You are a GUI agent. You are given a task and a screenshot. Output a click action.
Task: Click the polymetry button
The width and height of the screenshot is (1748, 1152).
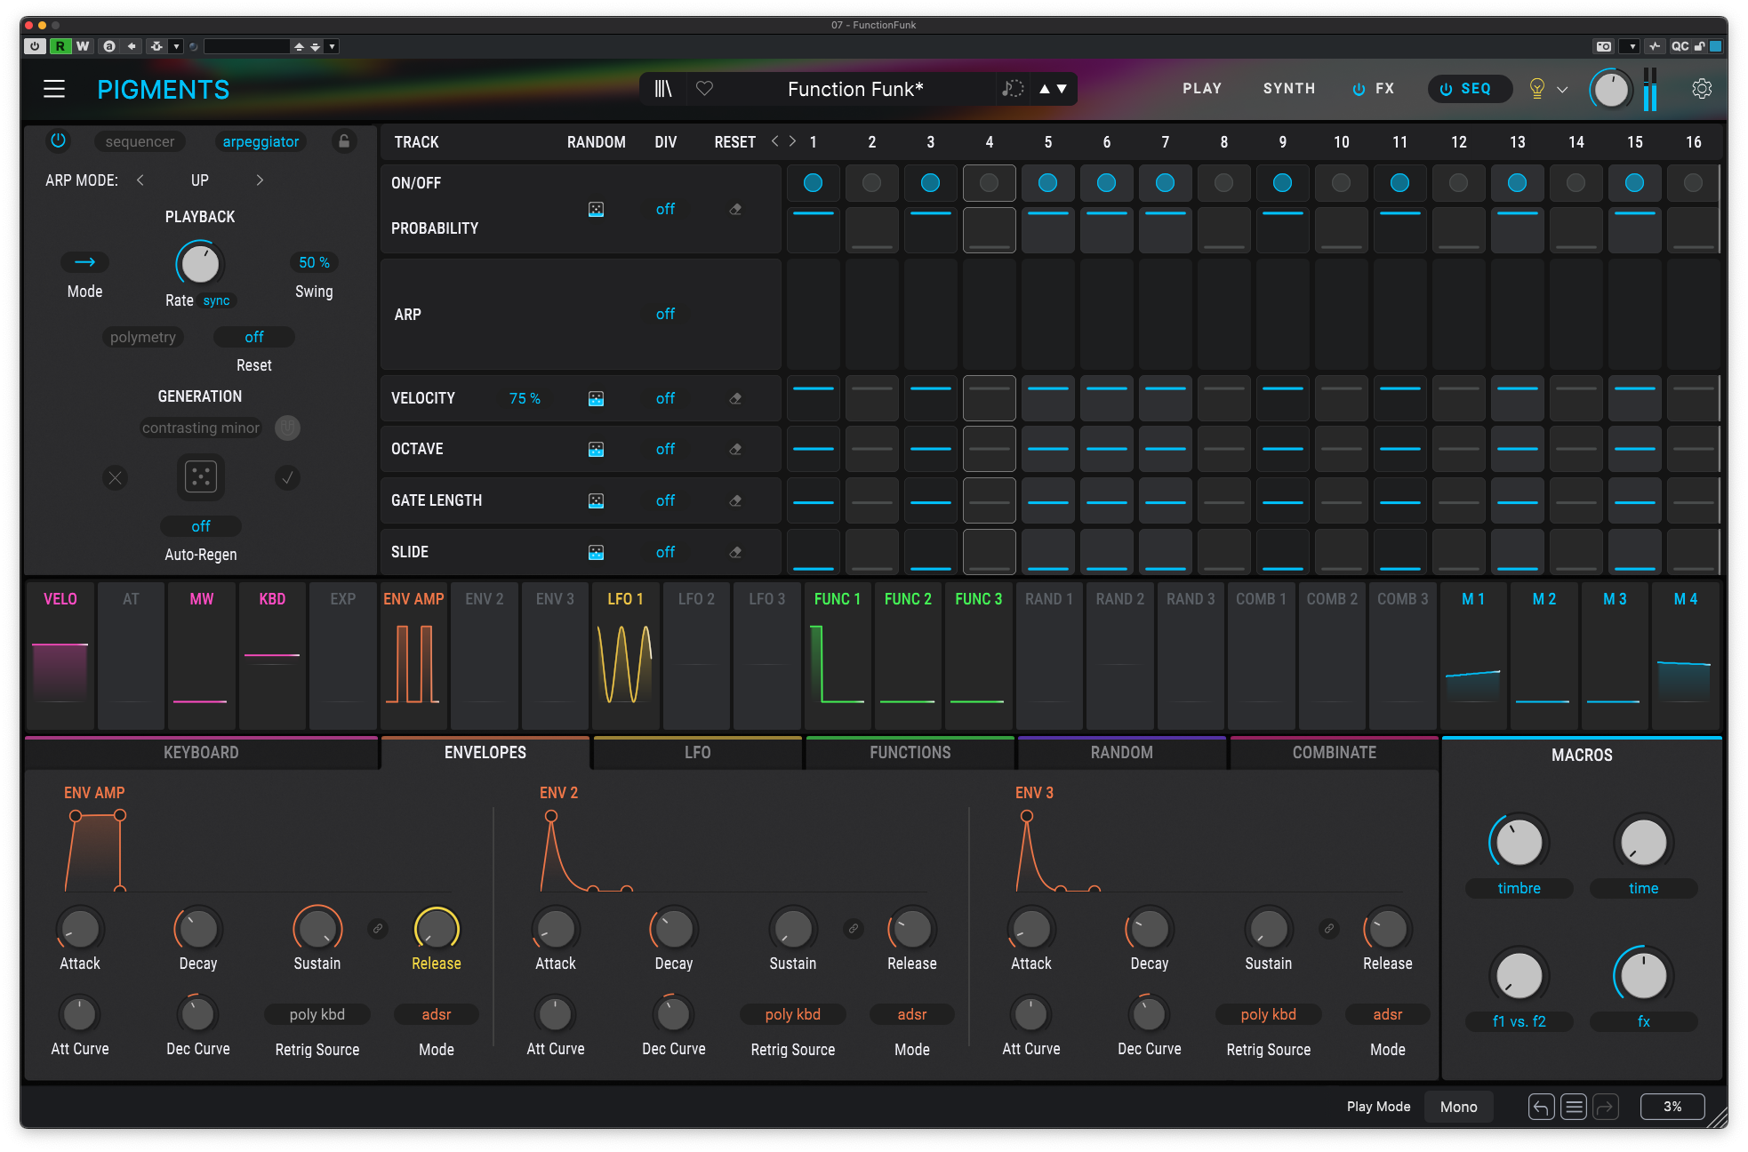pos(143,337)
